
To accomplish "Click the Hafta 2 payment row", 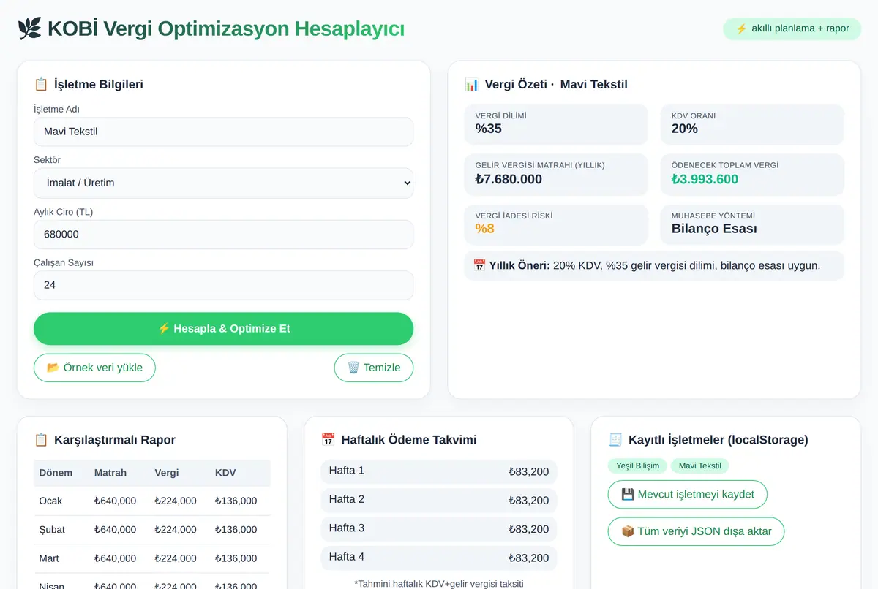I will click(438, 500).
